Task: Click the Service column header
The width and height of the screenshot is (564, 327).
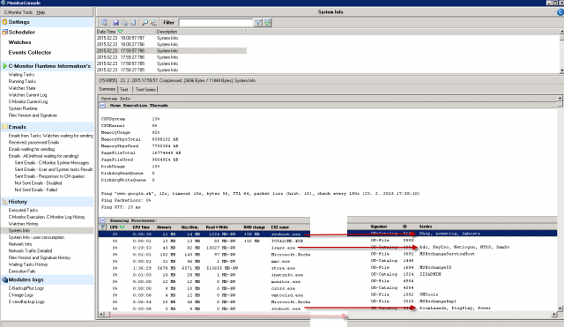Action: 426,227
